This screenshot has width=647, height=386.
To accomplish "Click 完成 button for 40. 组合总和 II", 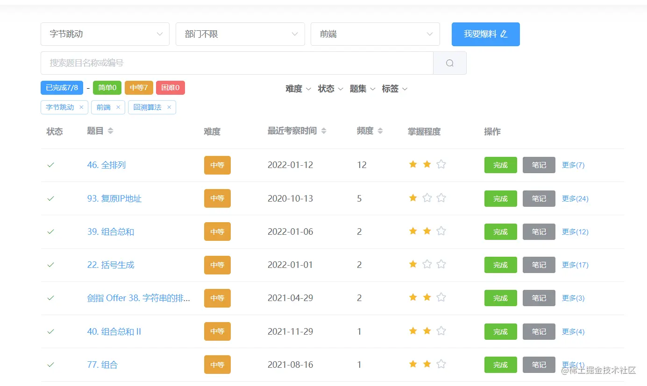I will [500, 331].
